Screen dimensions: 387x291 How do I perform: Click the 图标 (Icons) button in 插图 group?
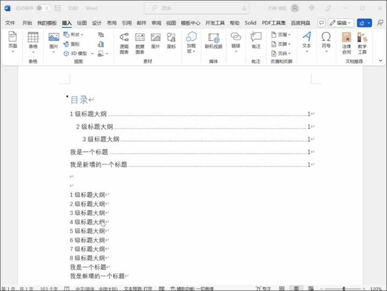[x=71, y=44]
